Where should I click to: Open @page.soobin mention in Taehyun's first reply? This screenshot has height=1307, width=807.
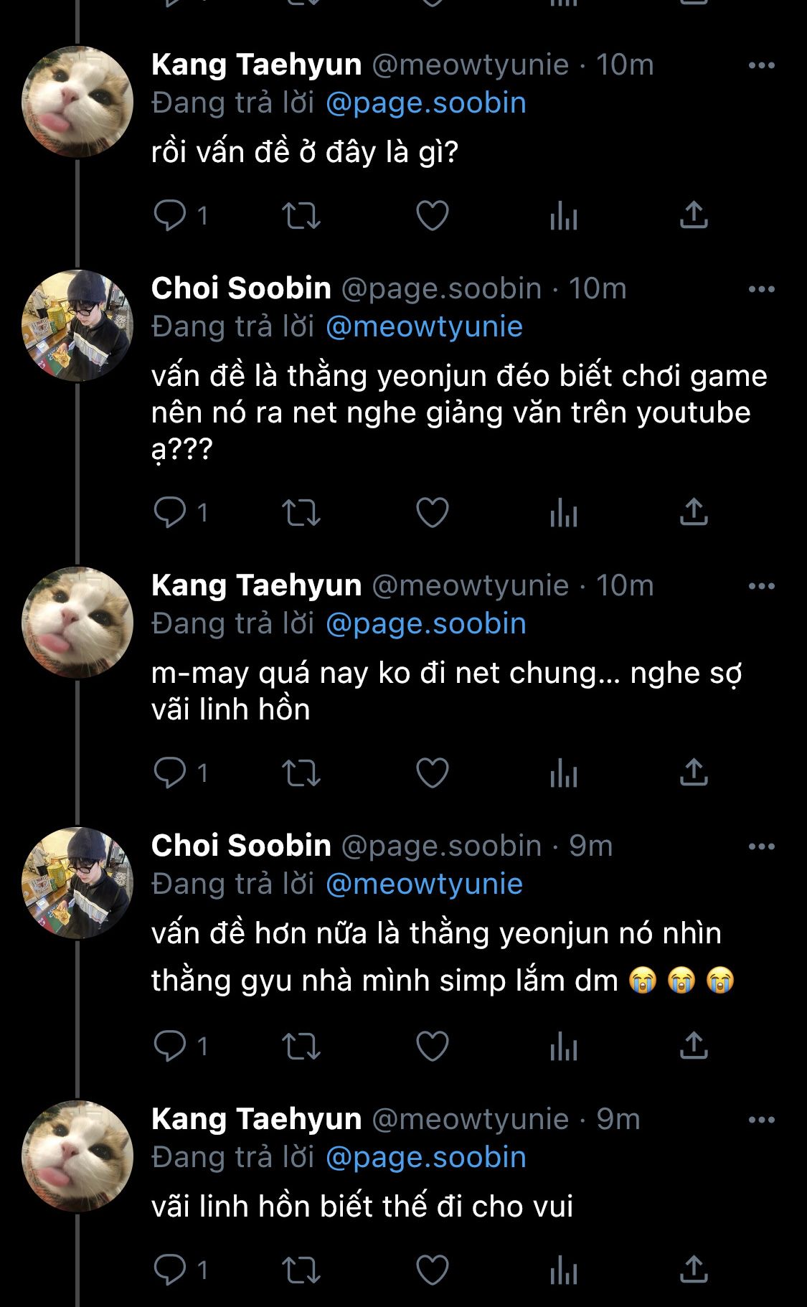coord(426,103)
